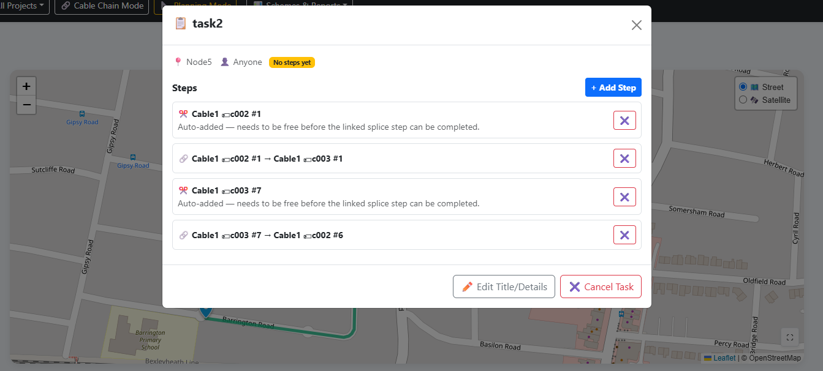Viewport: 823px width, 371px height.
Task: Remove the c002 #1 to c003 #1 splice step
Action: coord(624,159)
